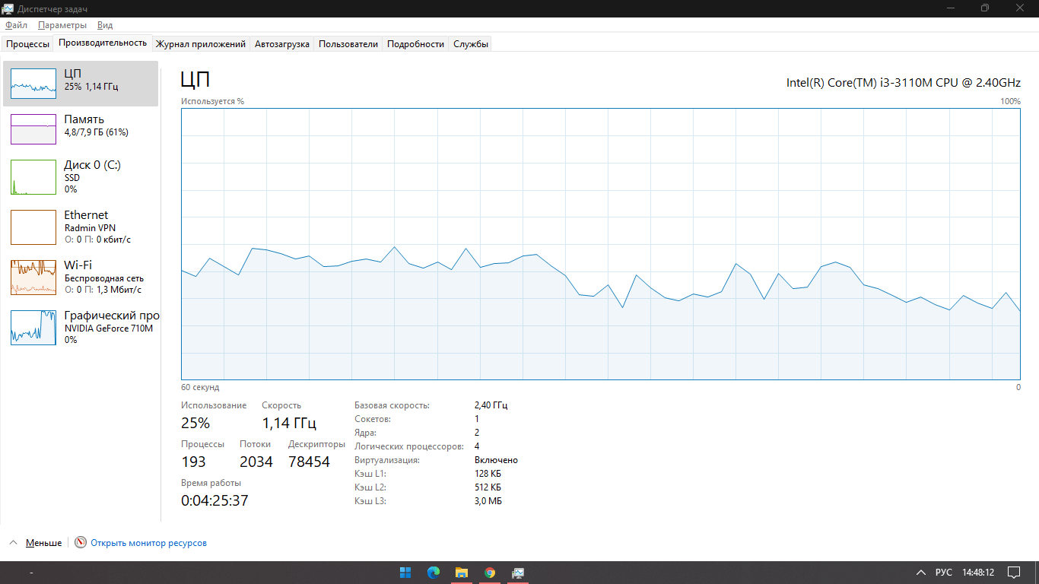Switch to the Процессы tab
Viewport: 1039px width, 584px height.
click(x=27, y=44)
